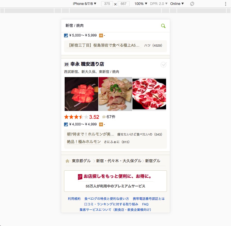Open breadcrumb 新宿・代々木・大久保グル

[119, 161]
